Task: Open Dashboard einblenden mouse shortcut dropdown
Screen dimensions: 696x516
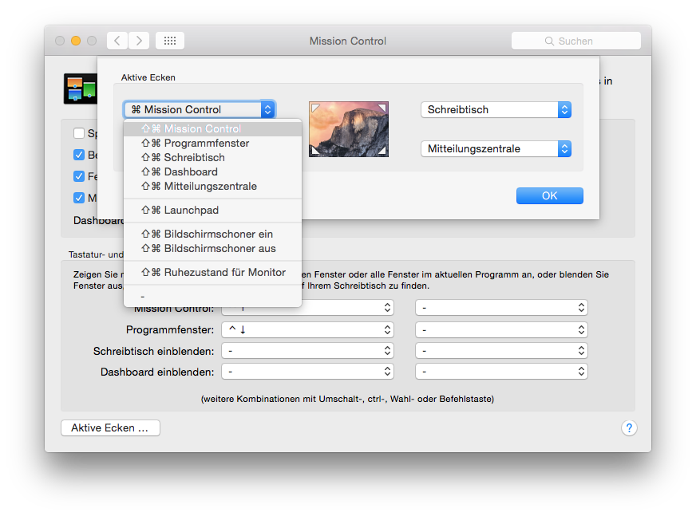Action: click(x=501, y=372)
